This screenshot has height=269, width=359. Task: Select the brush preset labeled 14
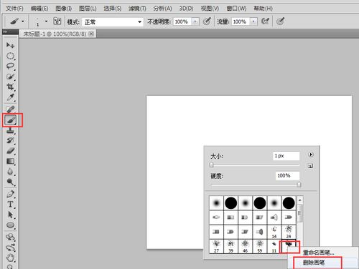274,232
